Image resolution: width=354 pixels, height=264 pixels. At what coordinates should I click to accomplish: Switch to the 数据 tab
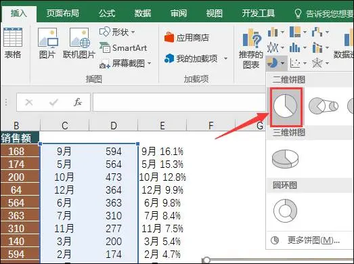point(143,14)
